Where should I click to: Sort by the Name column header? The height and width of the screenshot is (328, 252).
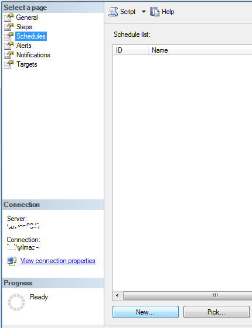tap(200, 50)
